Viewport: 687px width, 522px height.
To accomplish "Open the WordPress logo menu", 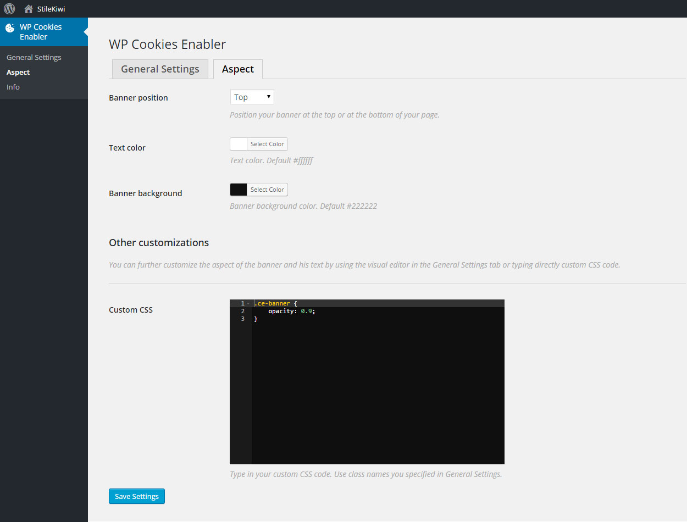I will coord(9,9).
